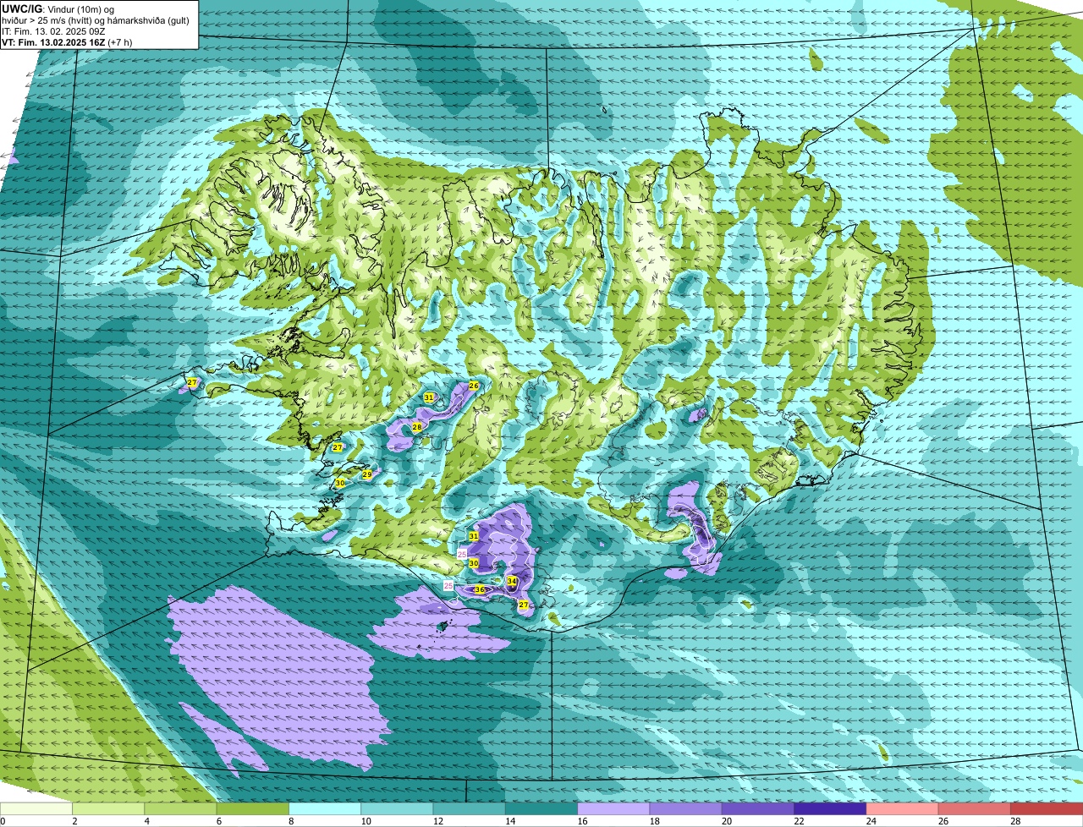The height and width of the screenshot is (827, 1083).
Task: Click the yellow gust marker 28 on the map
Action: [x=417, y=427]
